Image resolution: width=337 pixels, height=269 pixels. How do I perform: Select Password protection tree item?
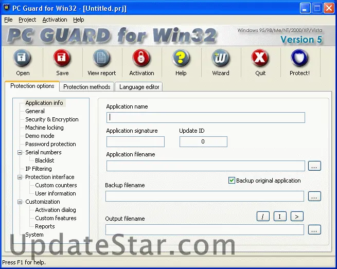tap(50, 144)
